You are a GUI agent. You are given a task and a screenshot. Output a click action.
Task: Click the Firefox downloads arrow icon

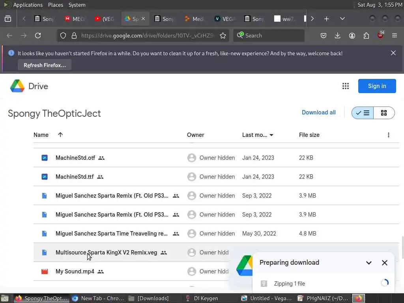[x=338, y=36]
